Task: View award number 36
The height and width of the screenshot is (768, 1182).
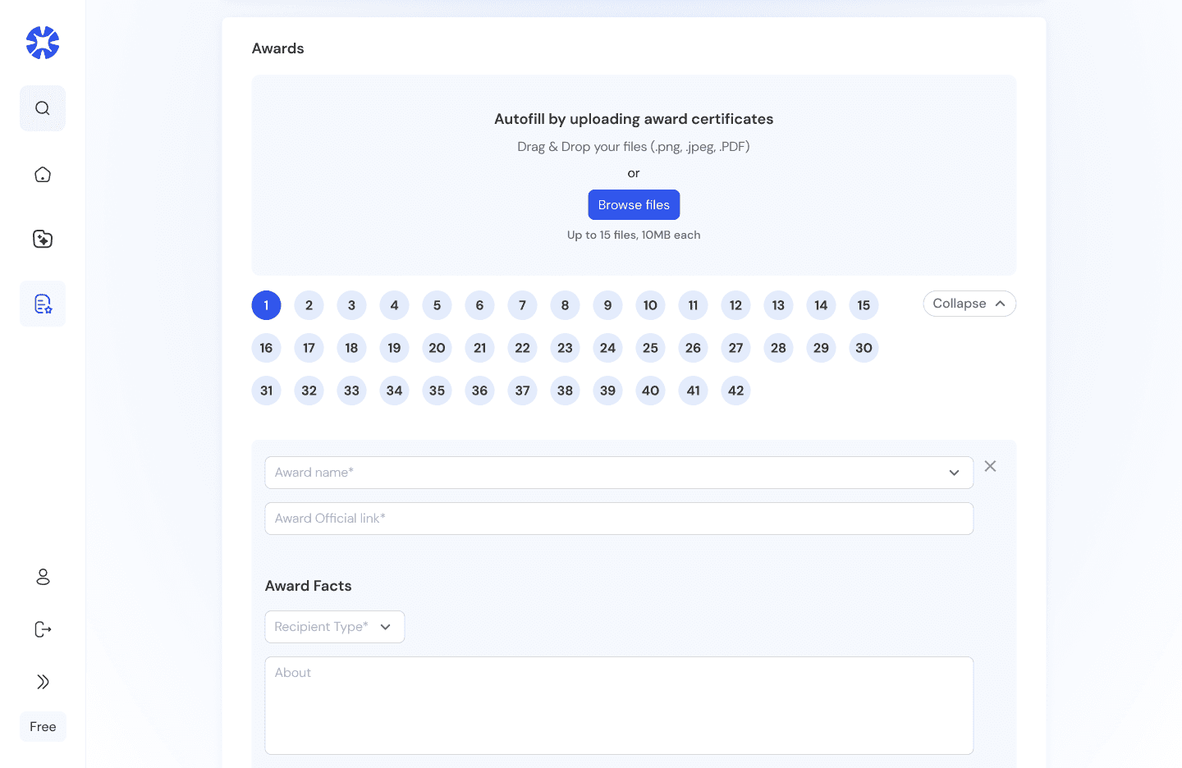Action: [479, 391]
